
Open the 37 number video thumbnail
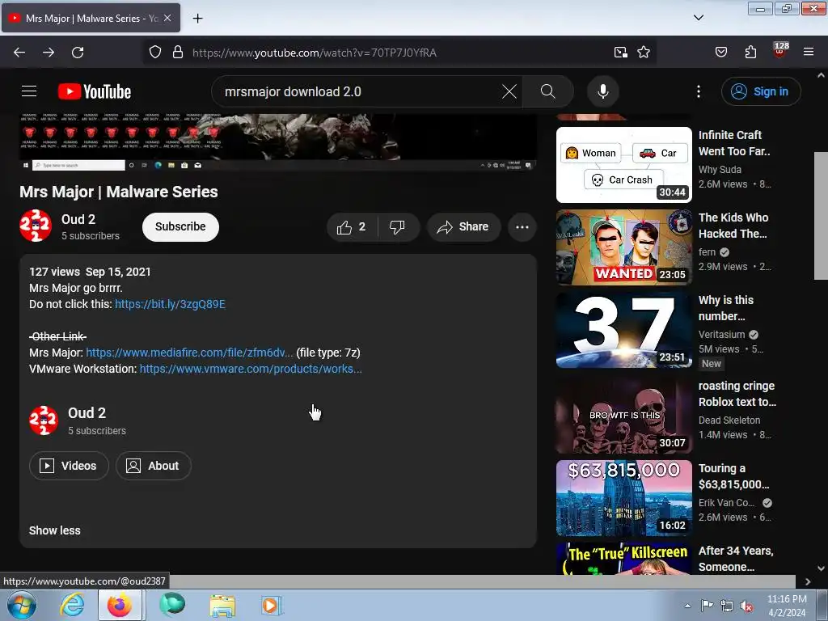tap(623, 330)
